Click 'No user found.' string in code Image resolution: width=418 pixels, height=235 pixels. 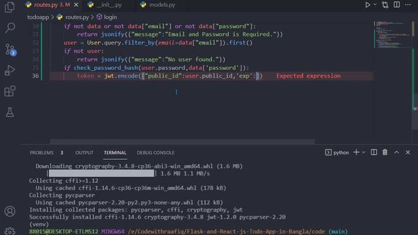pos(193,59)
